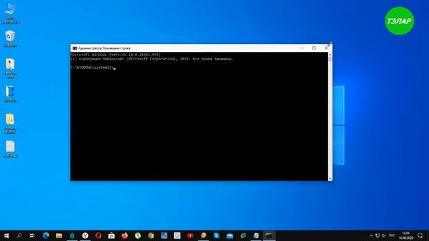Open Task View on the taskbar
Viewport: 429px width, 241px height.
click(x=32, y=236)
